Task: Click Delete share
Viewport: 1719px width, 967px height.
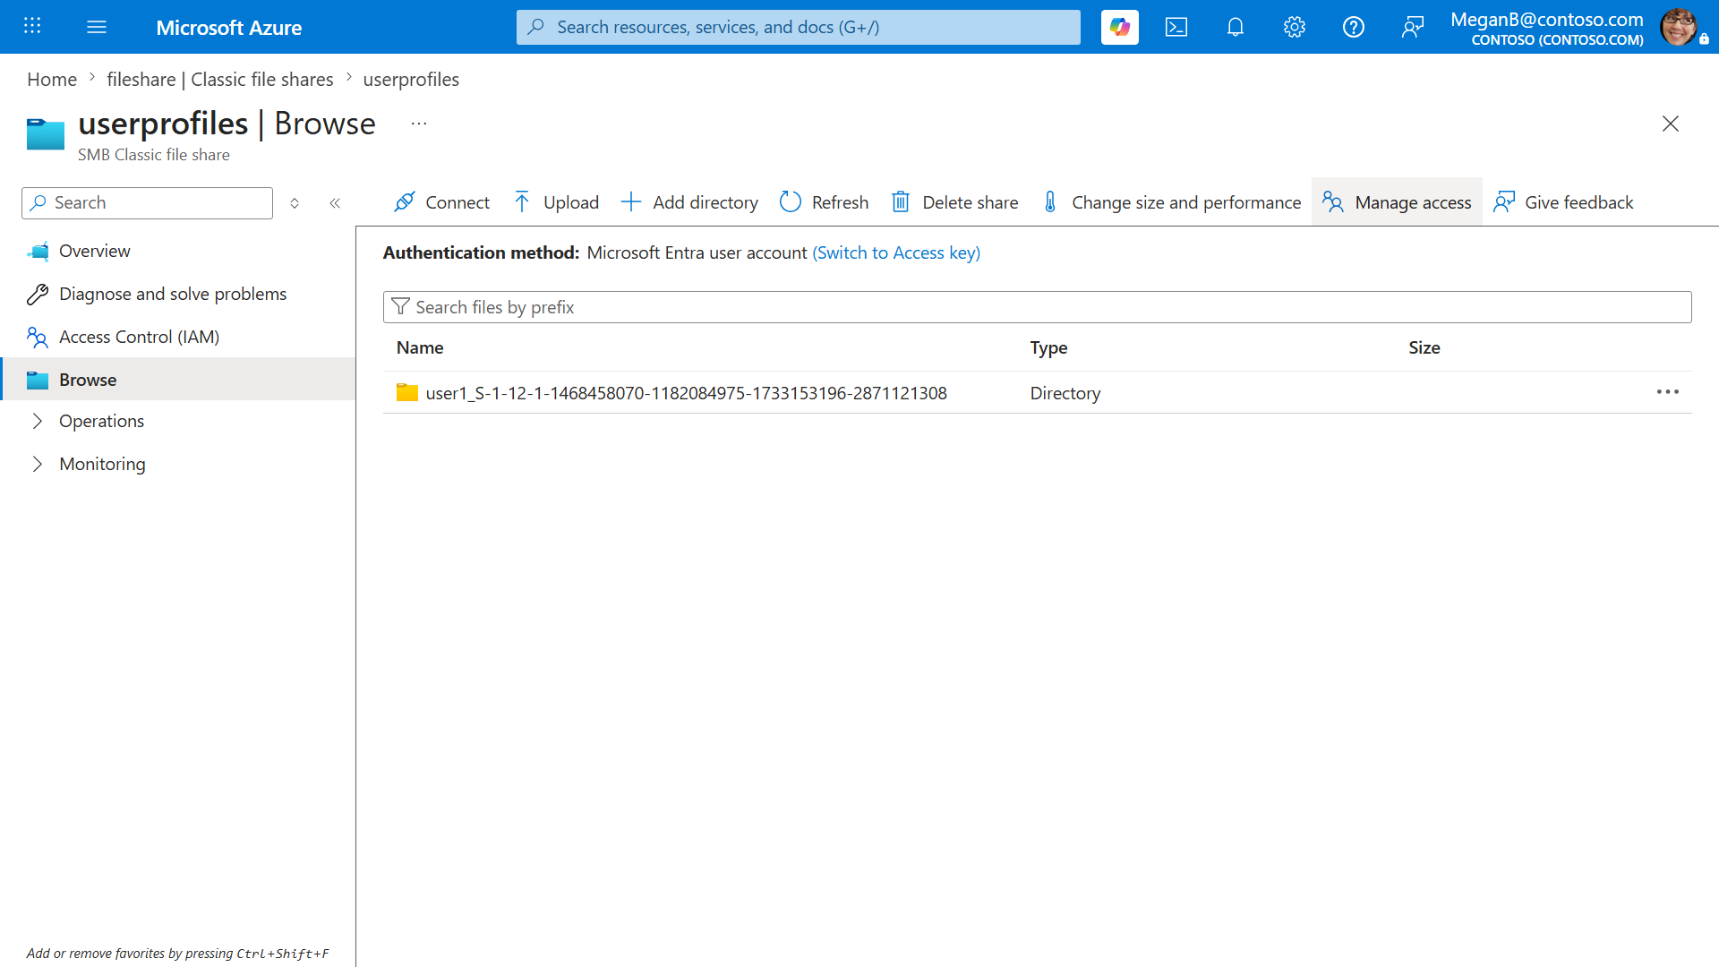Action: point(954,202)
